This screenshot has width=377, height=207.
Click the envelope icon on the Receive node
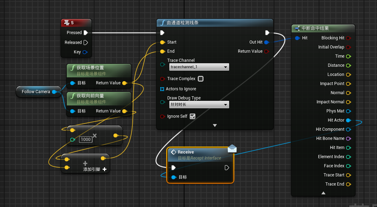(232, 149)
